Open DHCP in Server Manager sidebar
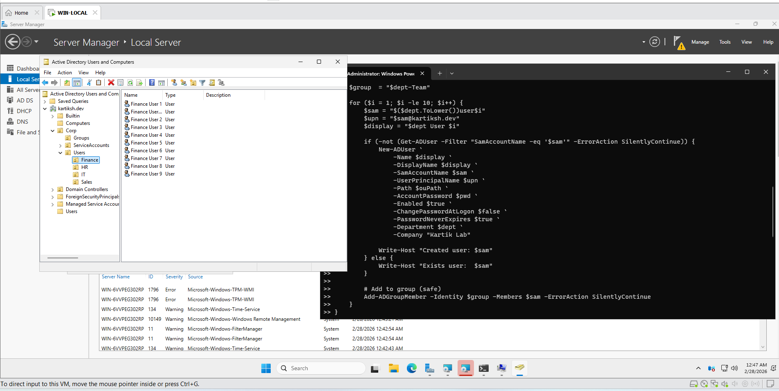Image resolution: width=779 pixels, height=391 pixels. click(24, 111)
